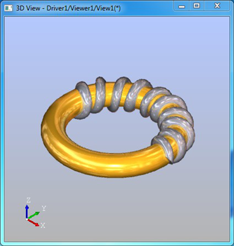Click the red X axis arrow
The width and height of the screenshot is (234, 246).
[x=33, y=222]
